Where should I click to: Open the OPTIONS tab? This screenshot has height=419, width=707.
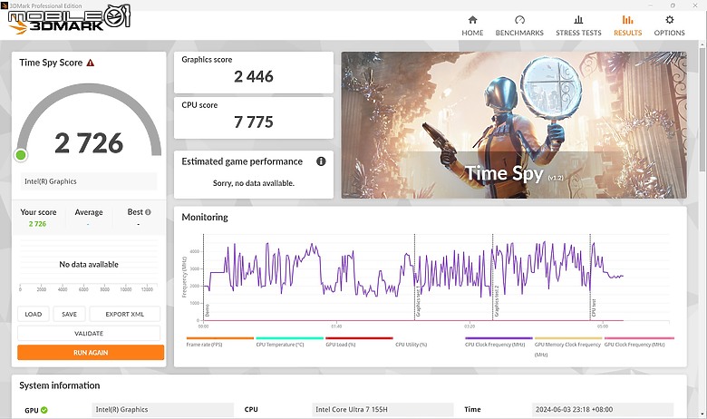(669, 25)
